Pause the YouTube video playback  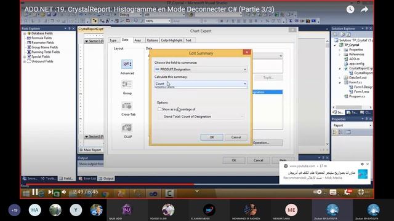coord(35,192)
